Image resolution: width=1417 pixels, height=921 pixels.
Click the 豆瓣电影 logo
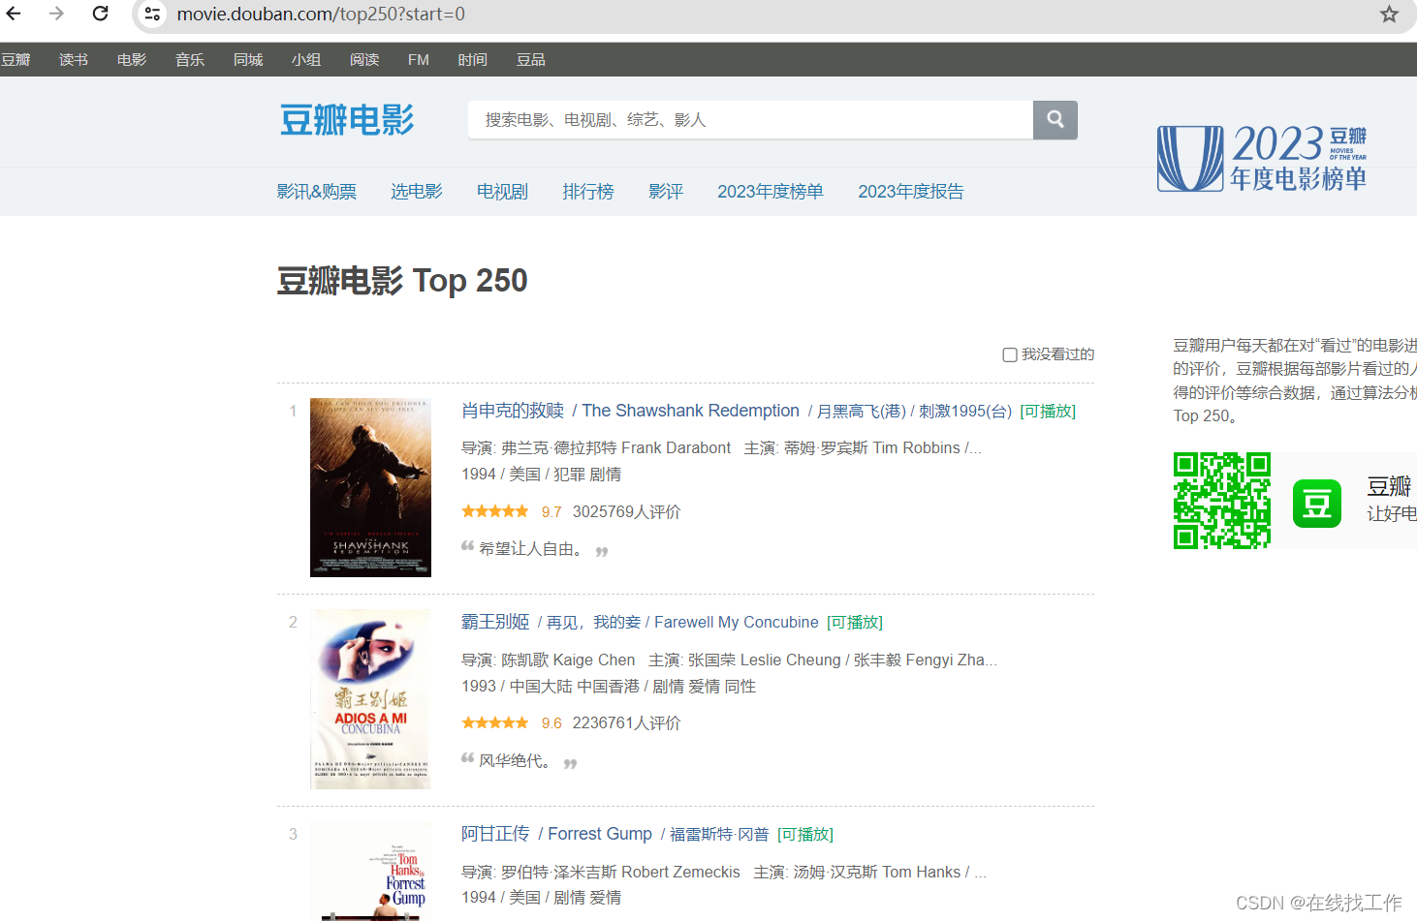[347, 120]
